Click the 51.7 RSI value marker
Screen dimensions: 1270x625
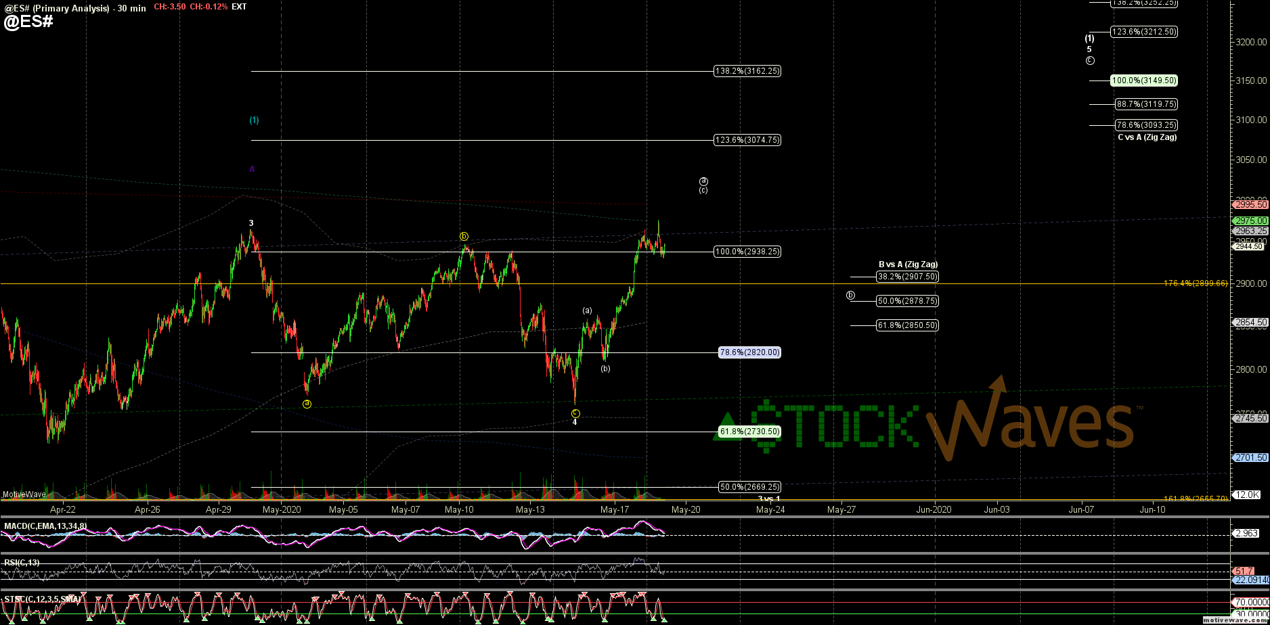[x=1244, y=572]
